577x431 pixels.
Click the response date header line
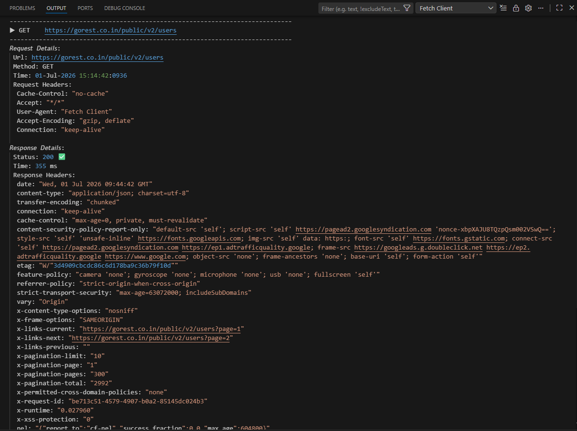click(84, 184)
